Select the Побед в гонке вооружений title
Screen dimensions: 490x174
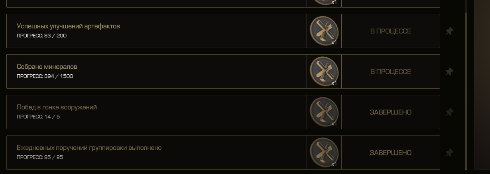pos(57,107)
